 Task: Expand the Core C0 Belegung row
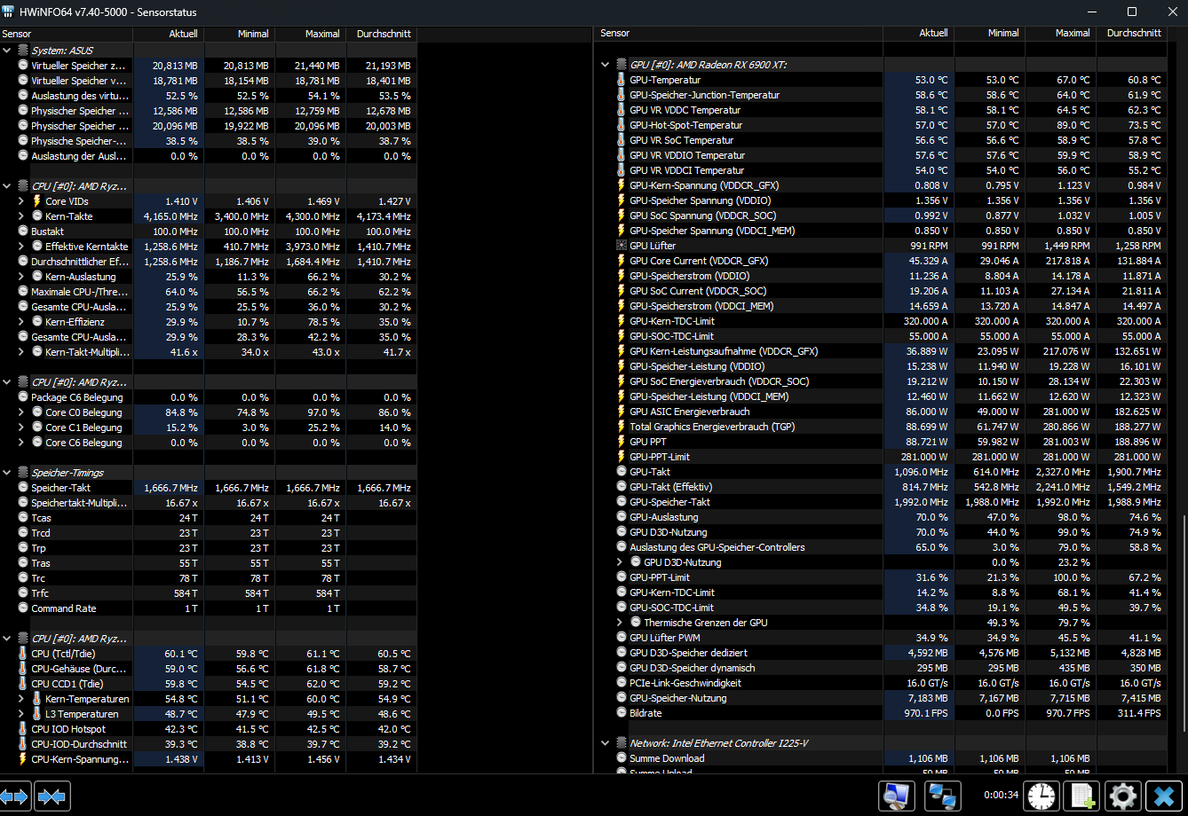click(21, 412)
